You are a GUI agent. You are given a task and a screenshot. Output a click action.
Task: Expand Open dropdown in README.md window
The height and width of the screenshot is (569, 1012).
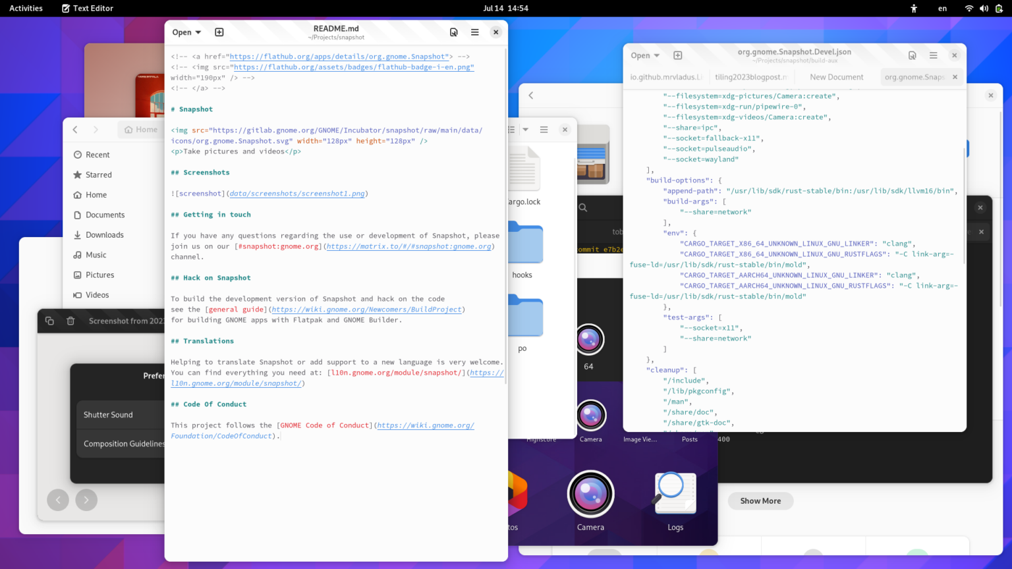click(186, 32)
